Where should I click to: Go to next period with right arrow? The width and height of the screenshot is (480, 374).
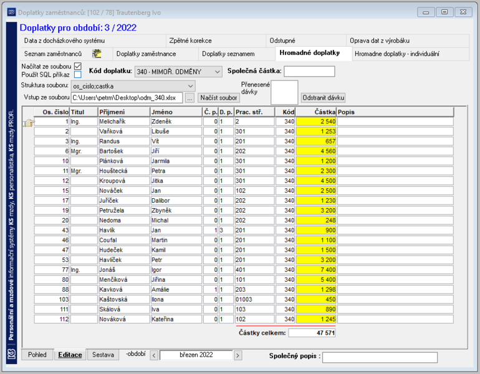238,355
